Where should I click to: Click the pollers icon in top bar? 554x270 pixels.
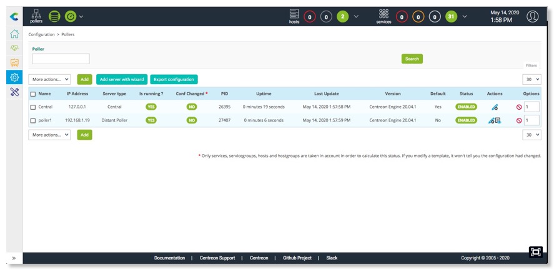pyautogui.click(x=36, y=16)
